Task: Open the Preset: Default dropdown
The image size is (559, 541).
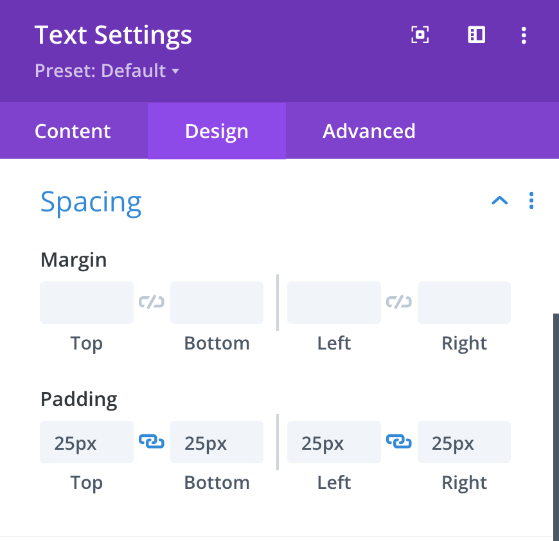Action: (x=107, y=71)
